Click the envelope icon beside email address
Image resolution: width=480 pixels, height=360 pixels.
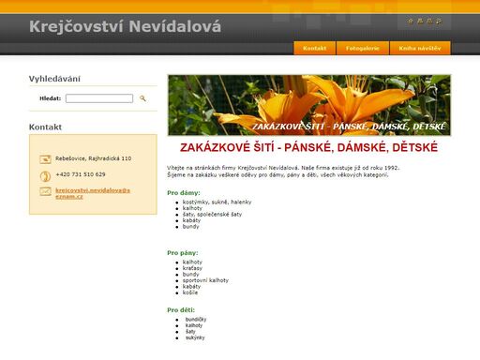(45, 191)
